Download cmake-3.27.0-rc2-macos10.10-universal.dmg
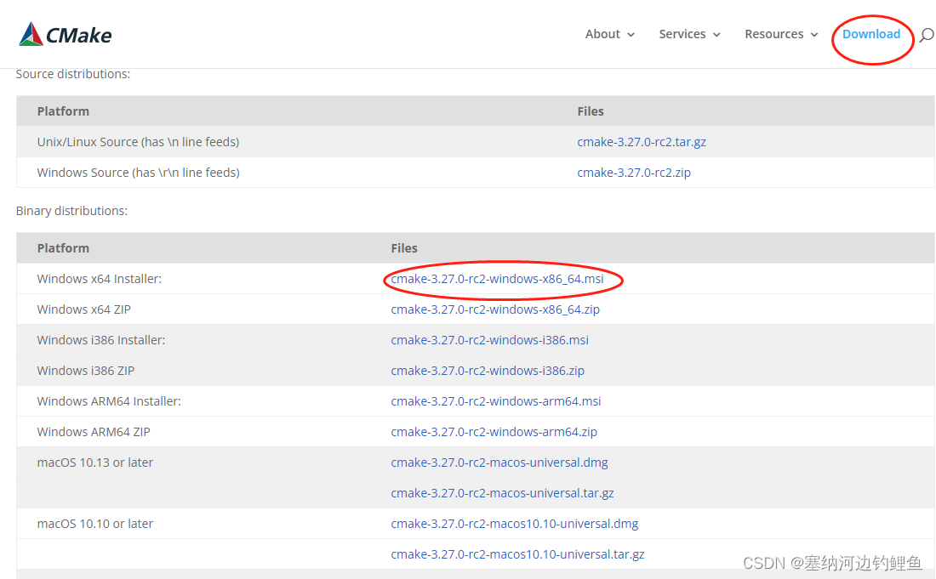Viewport: 936px width, 579px height. click(x=514, y=524)
